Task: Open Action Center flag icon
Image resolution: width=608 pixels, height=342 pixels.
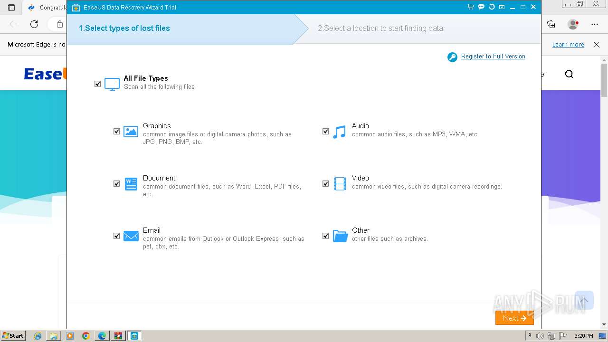Action: (562, 336)
